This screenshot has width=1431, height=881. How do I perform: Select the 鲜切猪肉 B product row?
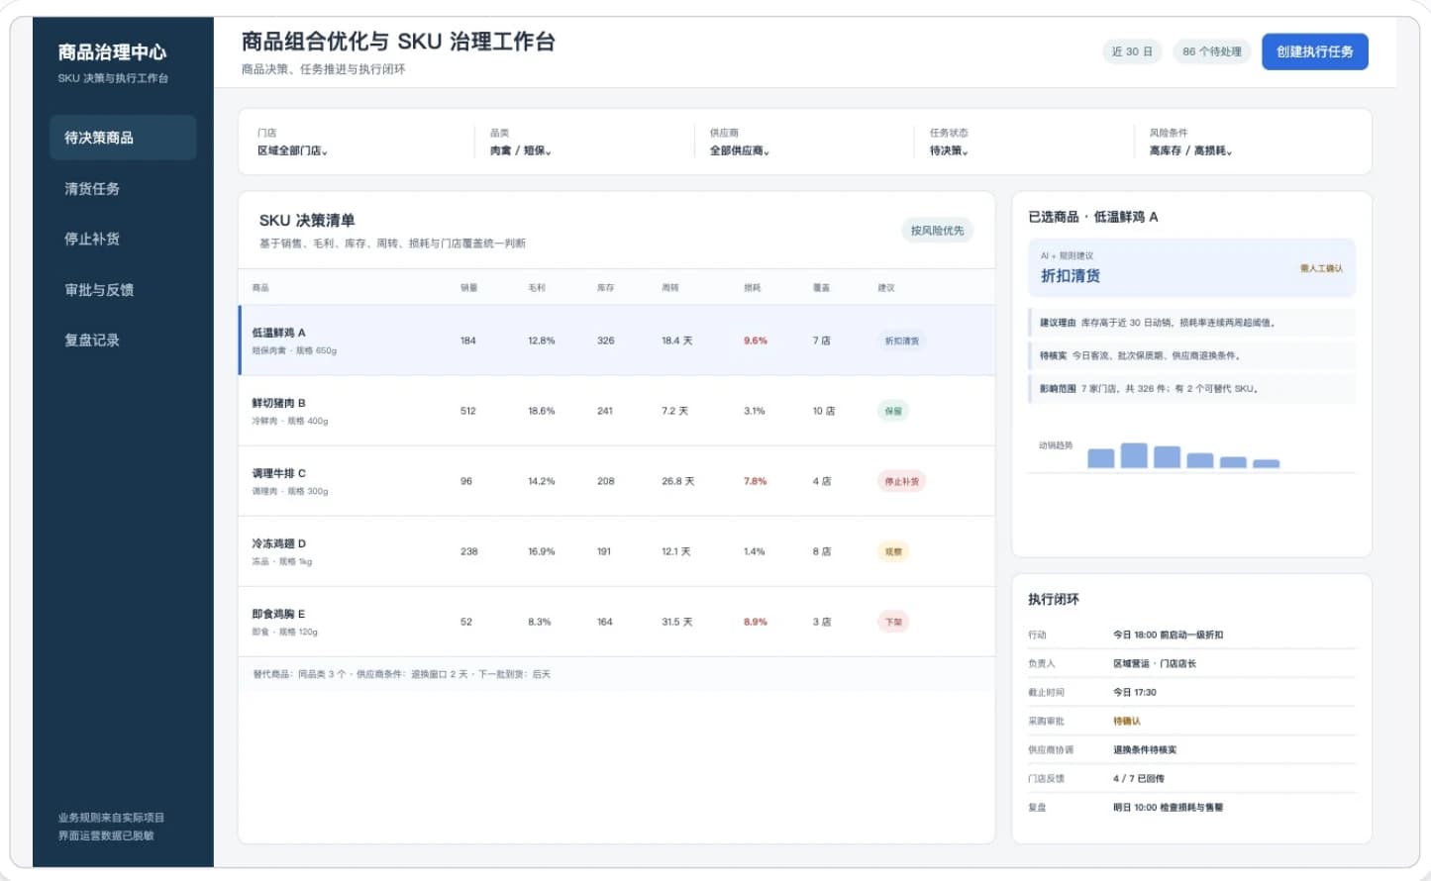click(616, 411)
